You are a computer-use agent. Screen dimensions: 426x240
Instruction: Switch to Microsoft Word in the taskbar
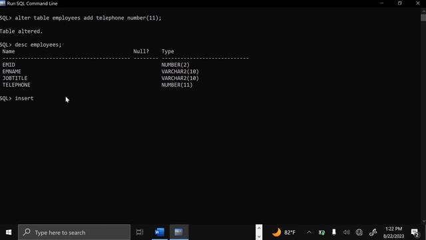pyautogui.click(x=160, y=233)
